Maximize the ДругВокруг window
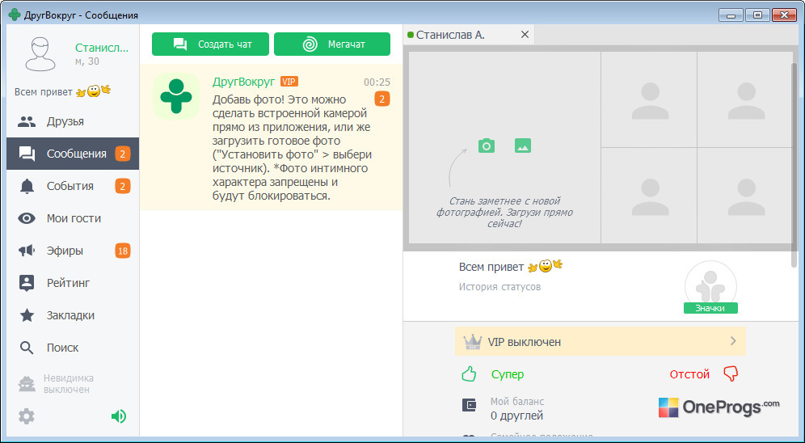805x443 pixels. [757, 15]
